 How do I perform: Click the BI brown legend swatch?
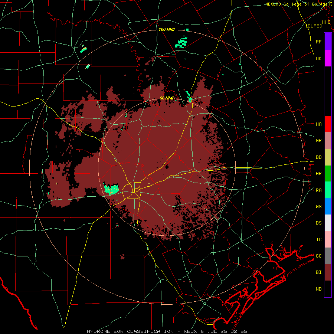click(x=328, y=272)
